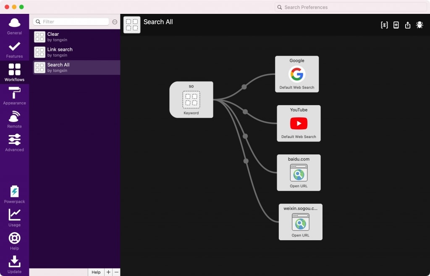Click the Keyword label under so node

click(191, 113)
